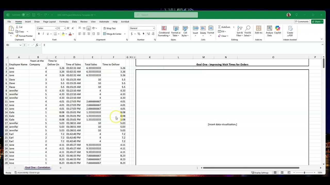The image size is (330, 185).
Task: Select Bottom Align in Alignment group
Action: tap(88, 28)
